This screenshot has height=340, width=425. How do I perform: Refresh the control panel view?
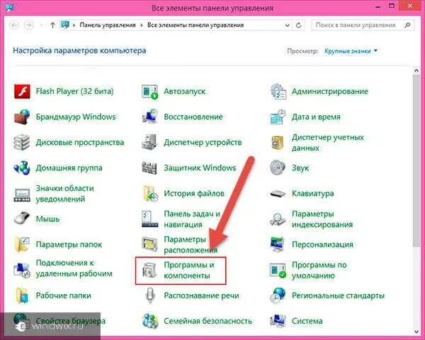click(x=299, y=25)
